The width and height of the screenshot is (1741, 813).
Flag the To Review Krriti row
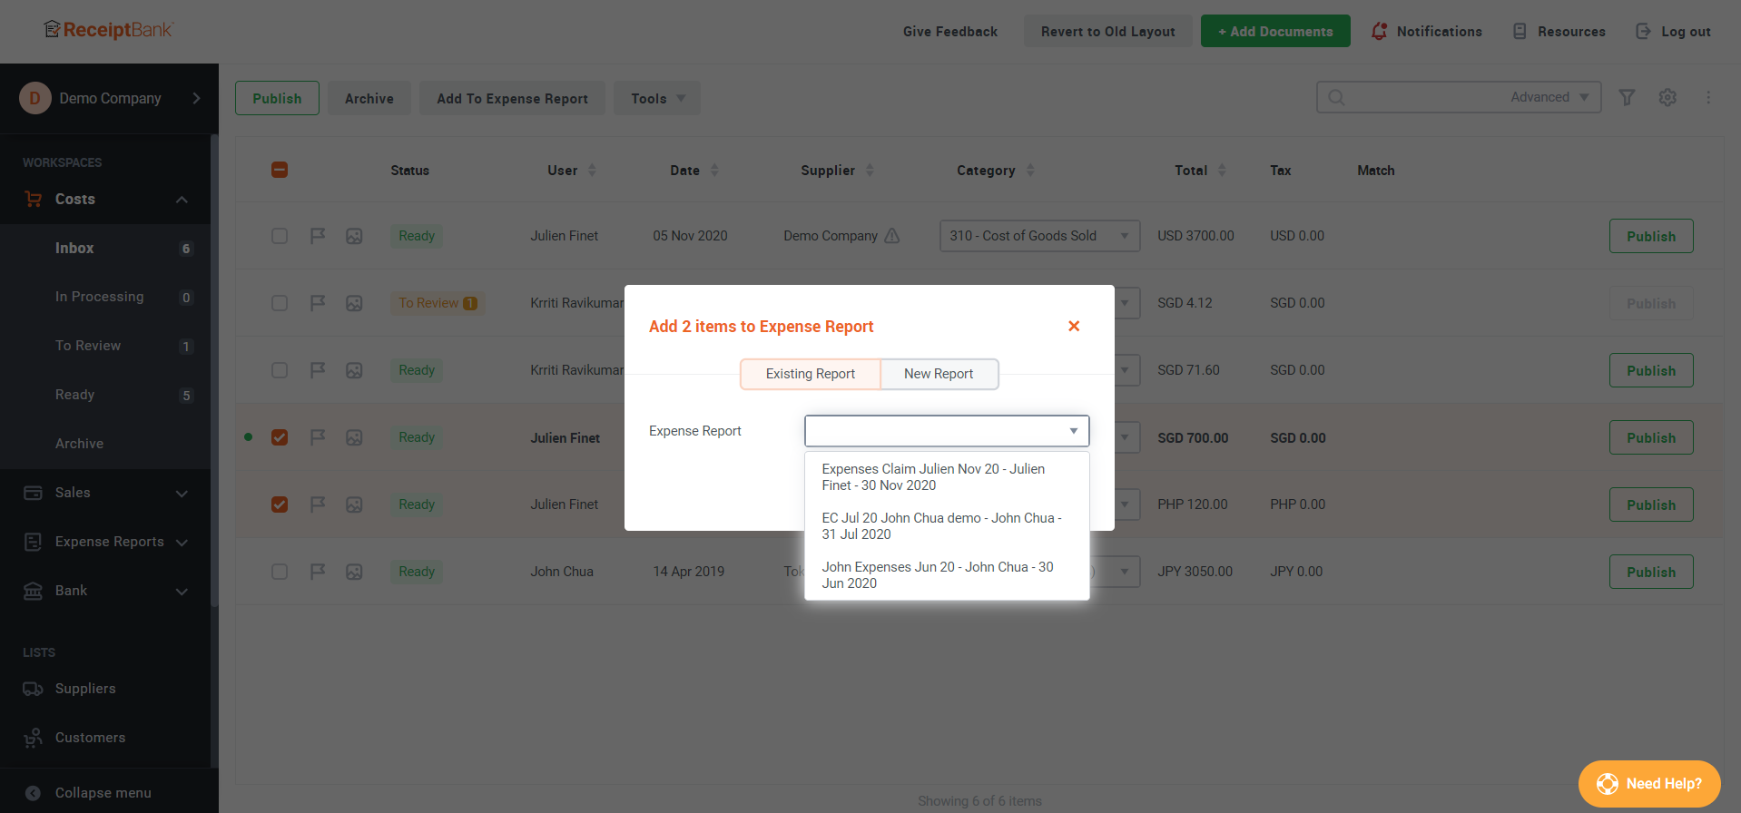click(318, 303)
